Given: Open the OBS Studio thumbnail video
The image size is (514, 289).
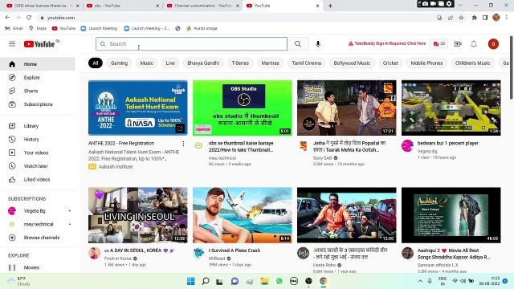Looking at the screenshot, I should click(x=243, y=108).
